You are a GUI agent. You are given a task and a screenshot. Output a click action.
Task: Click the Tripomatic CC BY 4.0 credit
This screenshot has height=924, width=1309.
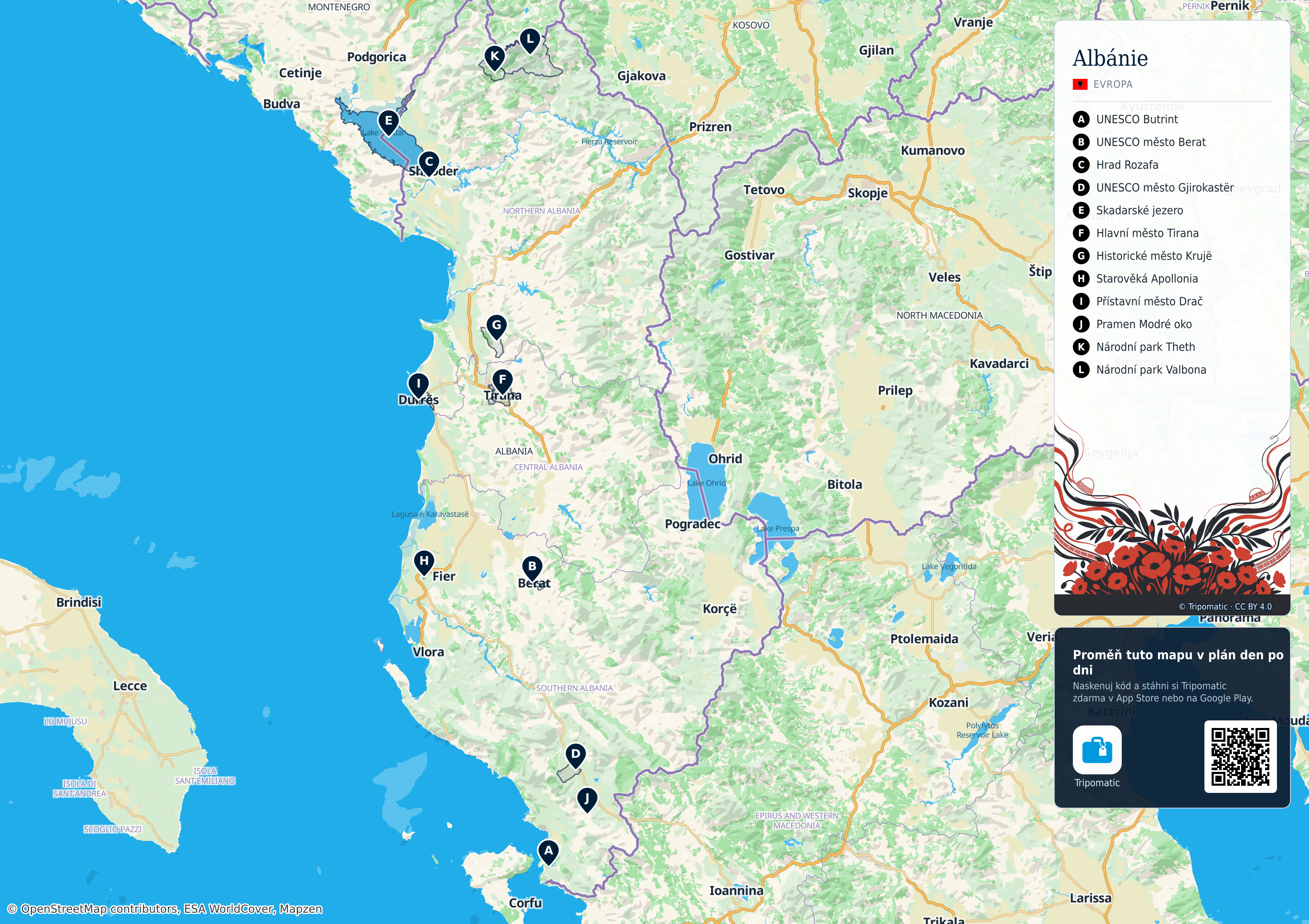(x=1225, y=607)
